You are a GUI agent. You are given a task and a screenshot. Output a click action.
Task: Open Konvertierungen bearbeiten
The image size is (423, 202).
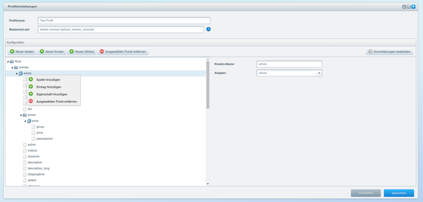(390, 52)
